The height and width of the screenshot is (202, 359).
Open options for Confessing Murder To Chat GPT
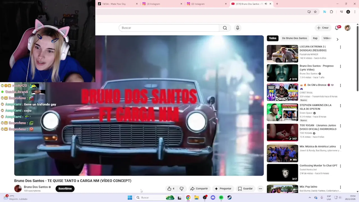click(340, 166)
